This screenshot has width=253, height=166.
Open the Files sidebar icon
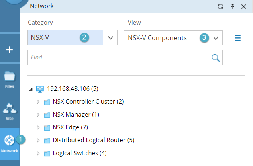coord(10,79)
